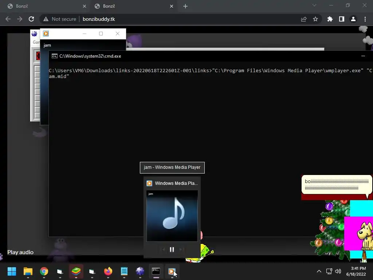Open Chrome's three-dot menu
The height and width of the screenshot is (280, 373).
click(x=365, y=19)
